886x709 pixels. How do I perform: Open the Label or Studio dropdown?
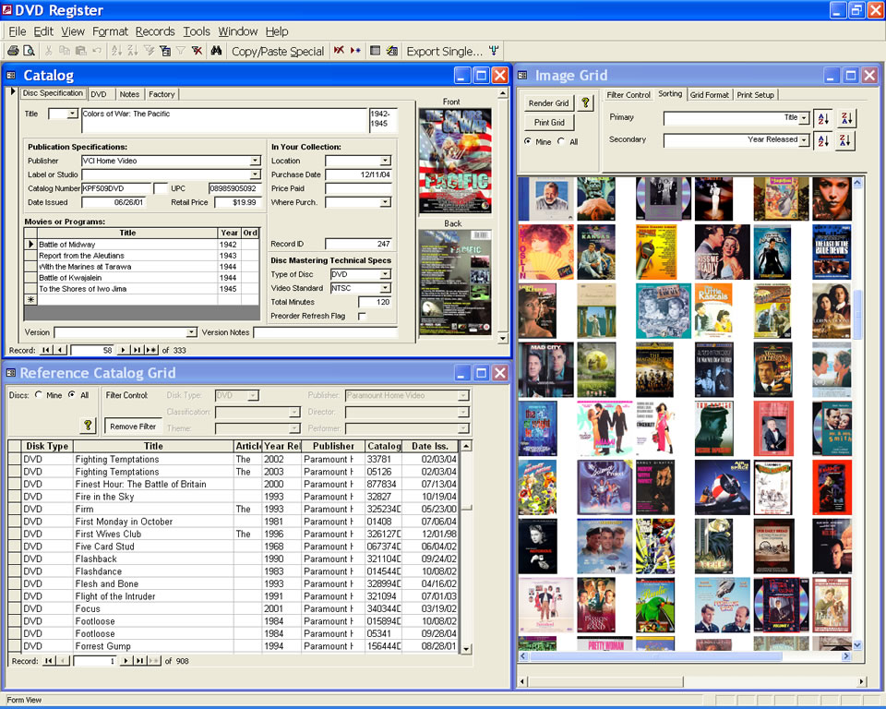(256, 174)
